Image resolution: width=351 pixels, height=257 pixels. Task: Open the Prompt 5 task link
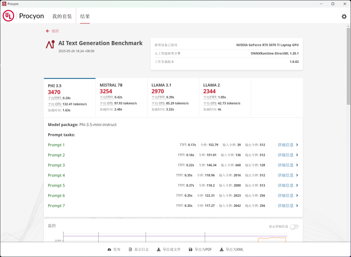point(56,185)
